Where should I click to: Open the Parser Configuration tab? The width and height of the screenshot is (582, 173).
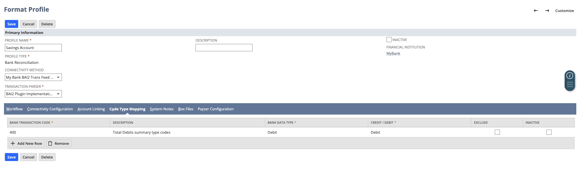[215, 109]
